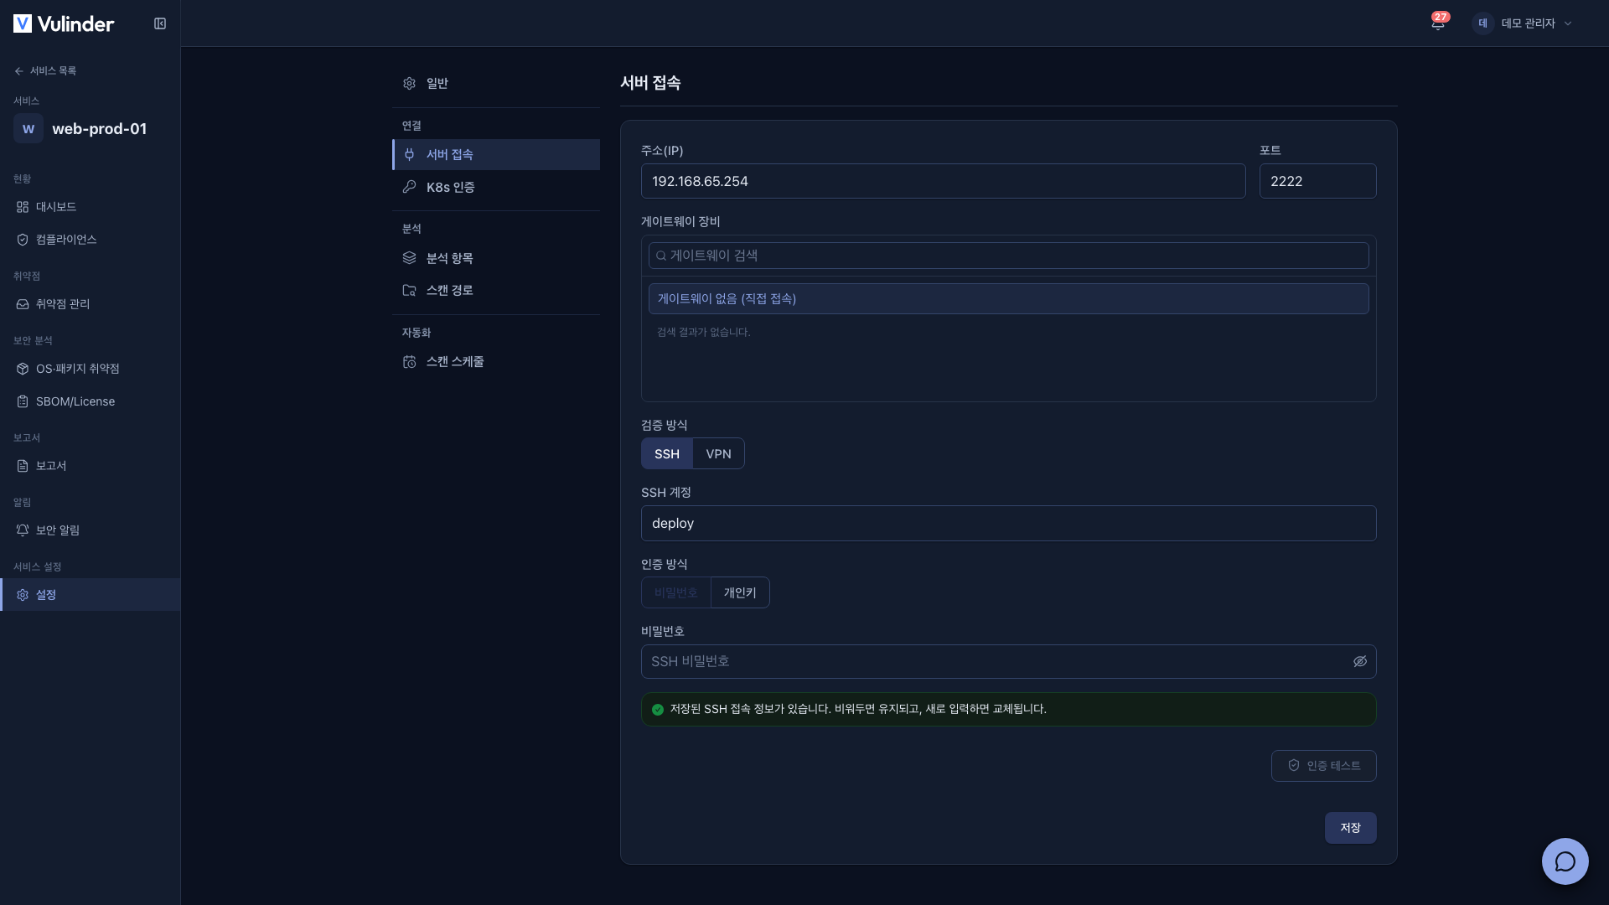Open OS·패키지 취약점 page
The image size is (1609, 905).
tap(90, 369)
